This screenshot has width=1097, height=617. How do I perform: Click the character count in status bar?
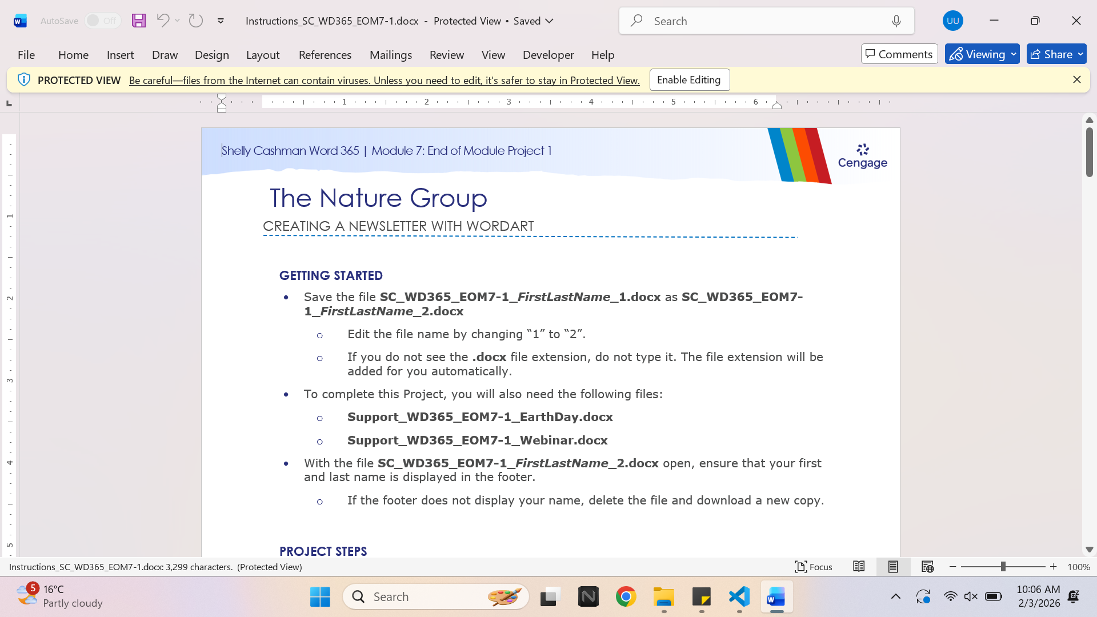[x=199, y=567]
